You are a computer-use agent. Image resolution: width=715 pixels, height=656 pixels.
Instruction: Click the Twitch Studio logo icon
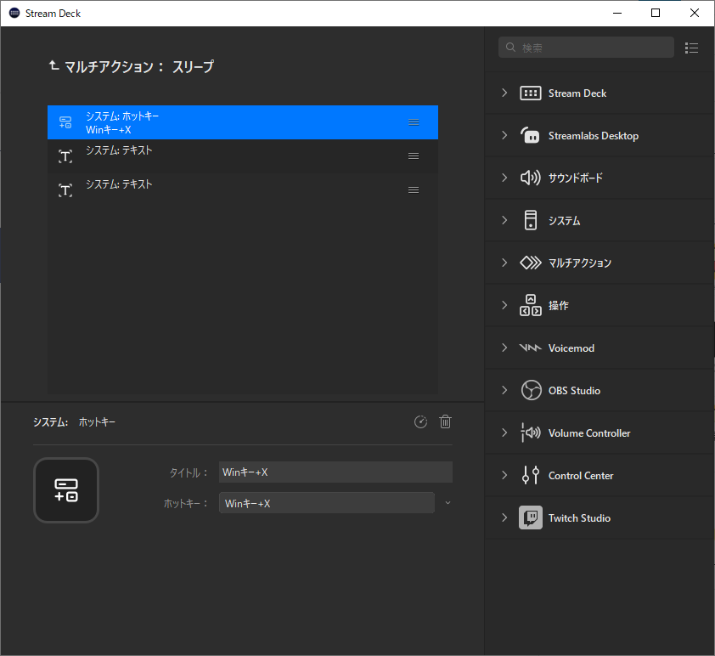(x=531, y=517)
